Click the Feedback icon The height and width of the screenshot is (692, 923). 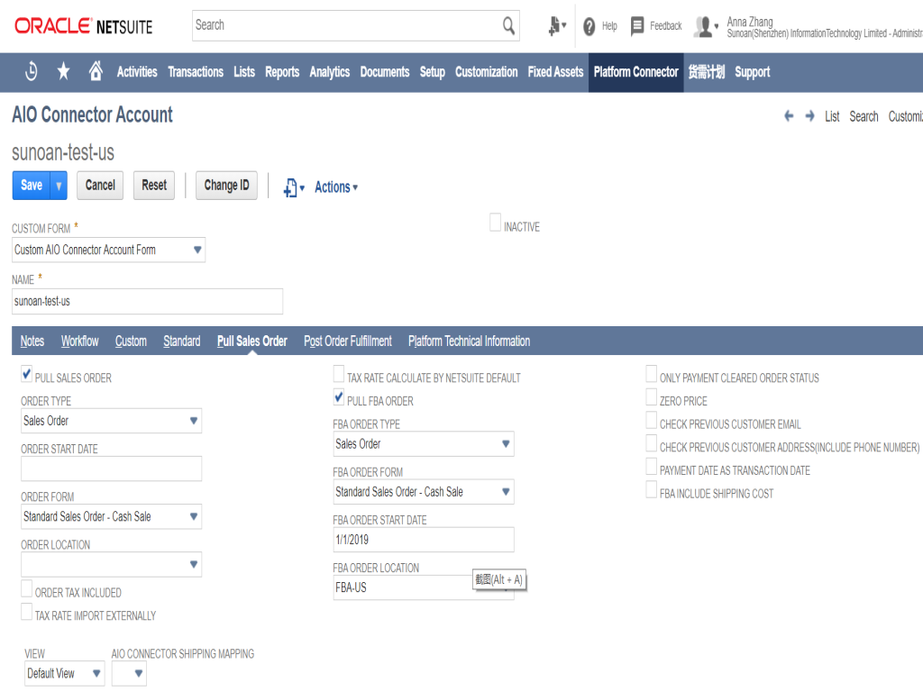(x=637, y=26)
